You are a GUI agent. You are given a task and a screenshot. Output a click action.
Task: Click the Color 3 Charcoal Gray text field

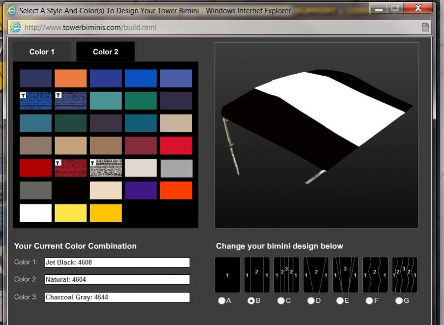point(117,297)
